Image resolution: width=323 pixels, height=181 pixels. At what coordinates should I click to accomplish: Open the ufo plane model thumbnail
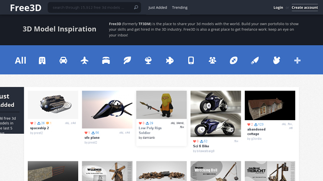coord(107,110)
